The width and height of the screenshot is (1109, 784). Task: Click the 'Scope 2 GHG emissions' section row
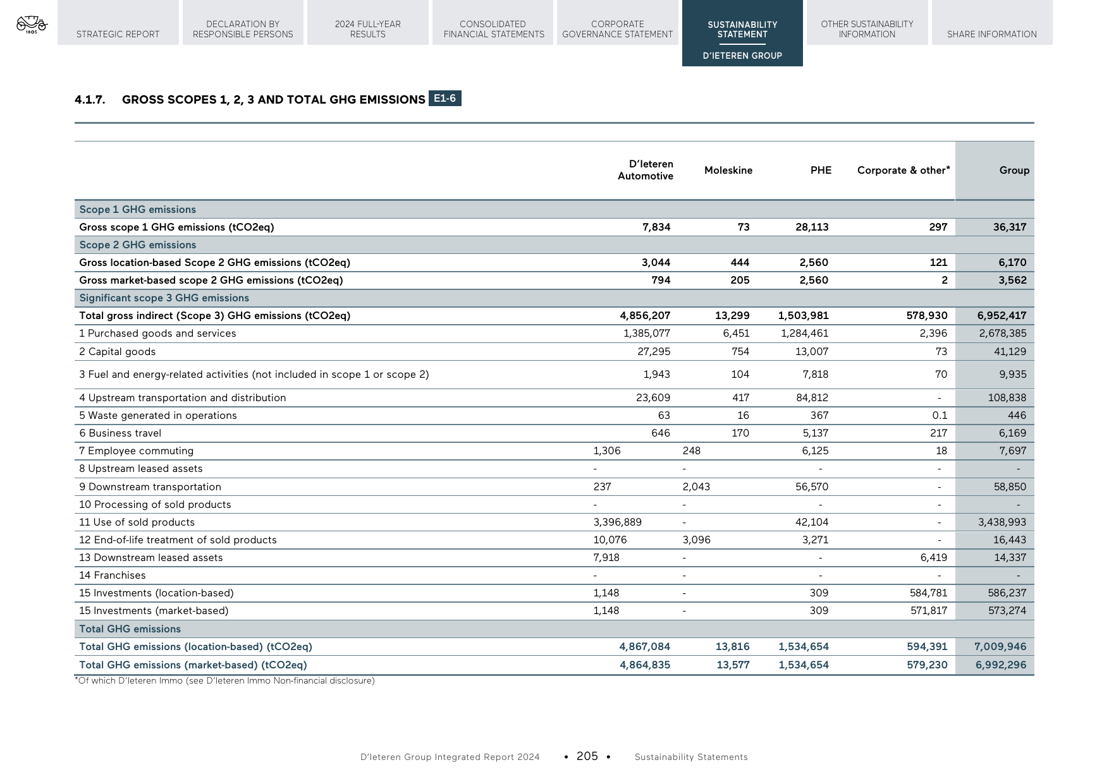[554, 244]
